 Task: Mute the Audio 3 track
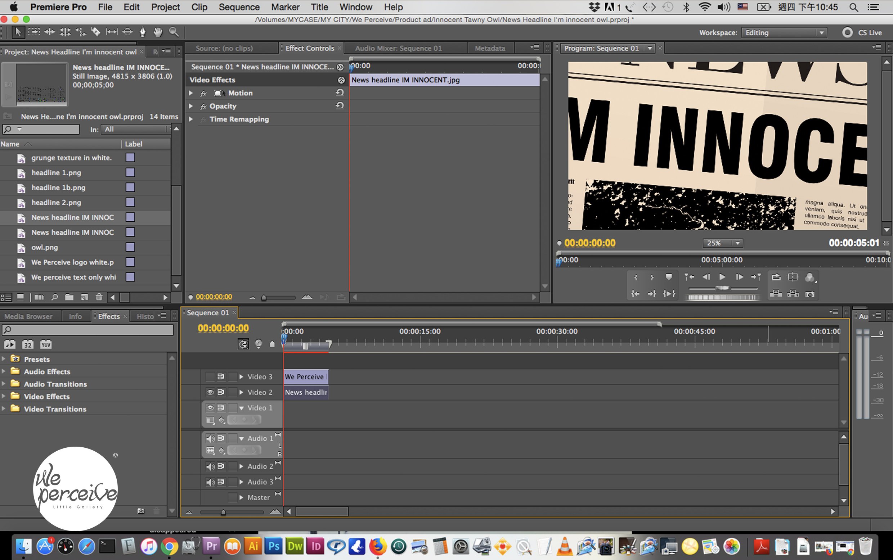click(210, 482)
